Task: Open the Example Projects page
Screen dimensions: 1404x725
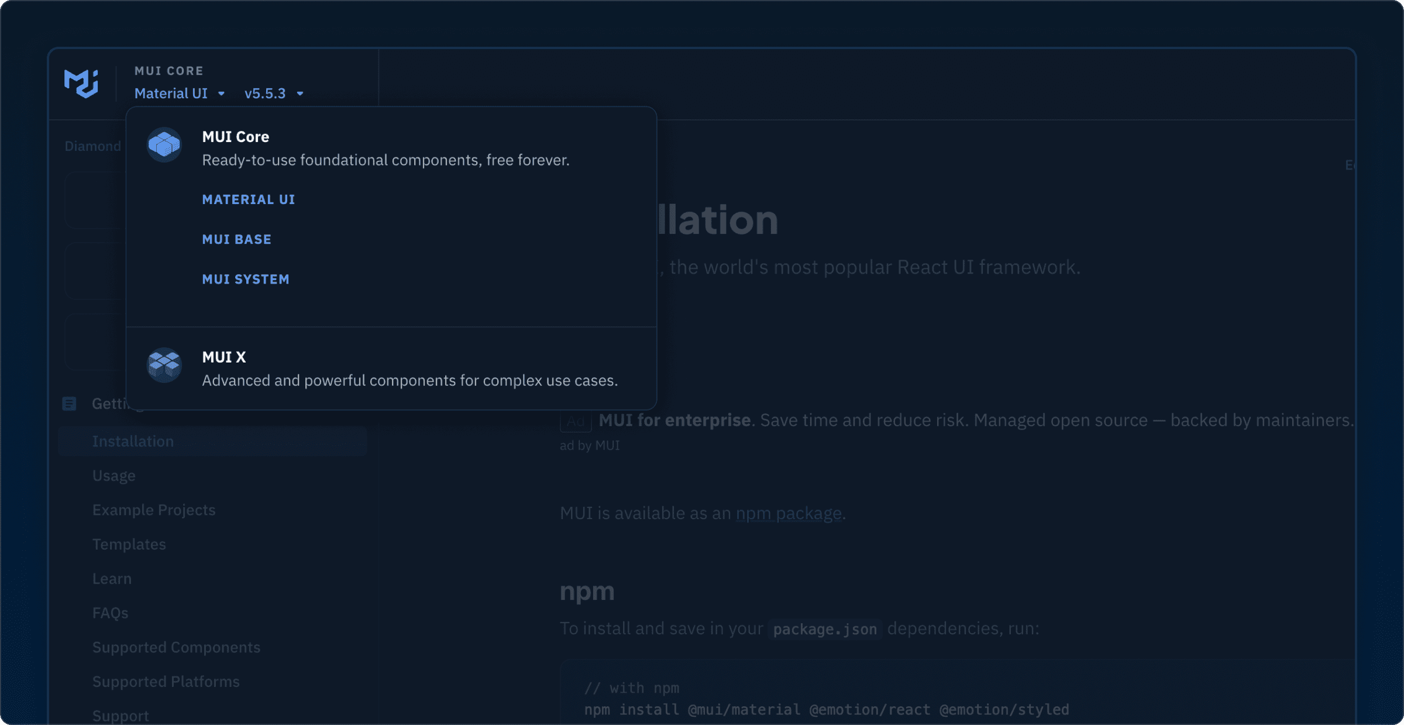Action: coord(154,509)
